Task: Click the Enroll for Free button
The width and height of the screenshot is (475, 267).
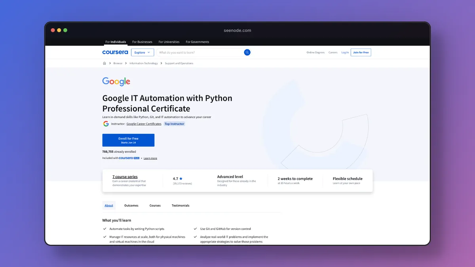Action: pos(128,140)
